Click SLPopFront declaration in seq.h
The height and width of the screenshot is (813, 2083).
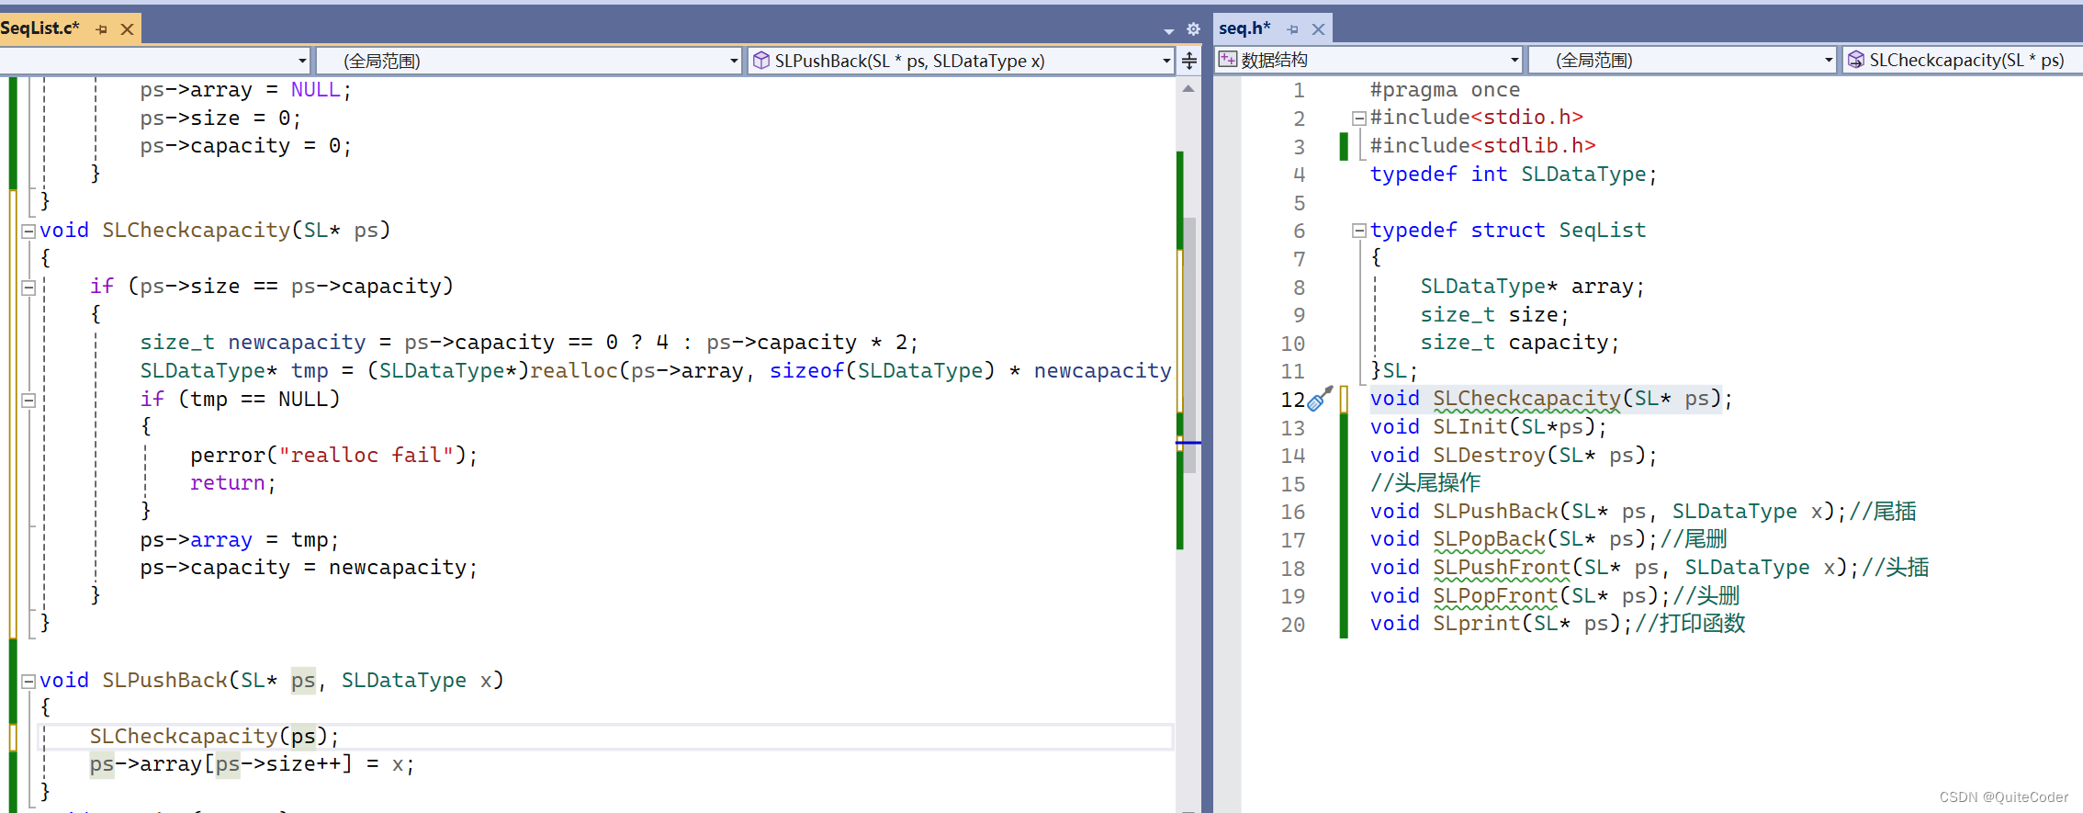(1520, 596)
